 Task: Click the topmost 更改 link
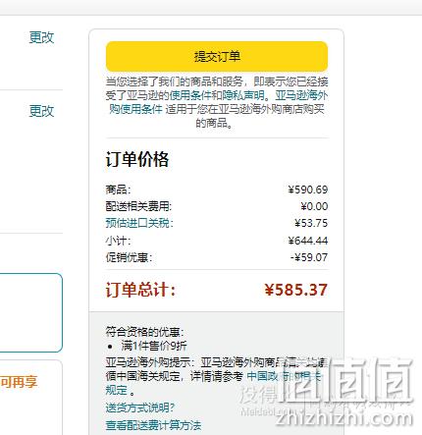(41, 37)
